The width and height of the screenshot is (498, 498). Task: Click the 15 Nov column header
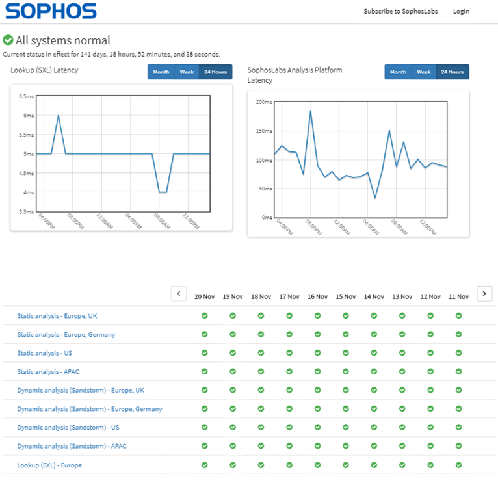pos(346,296)
